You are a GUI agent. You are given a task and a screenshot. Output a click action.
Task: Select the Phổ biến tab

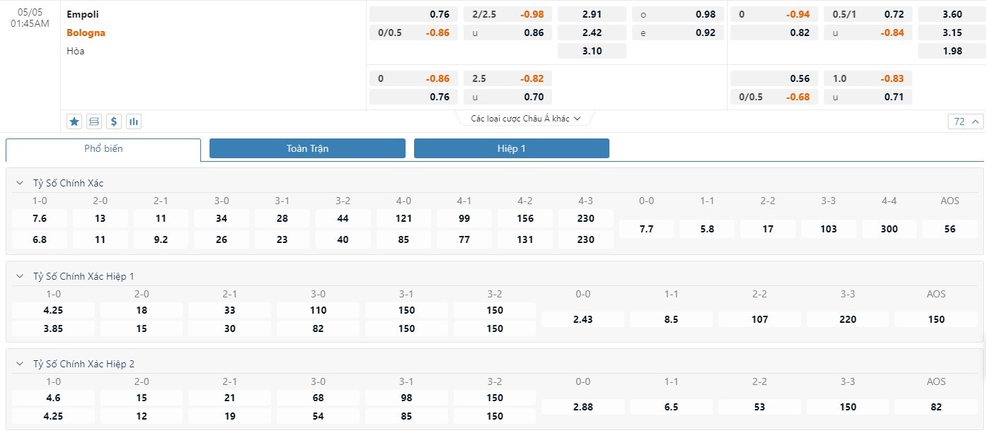[x=103, y=148]
